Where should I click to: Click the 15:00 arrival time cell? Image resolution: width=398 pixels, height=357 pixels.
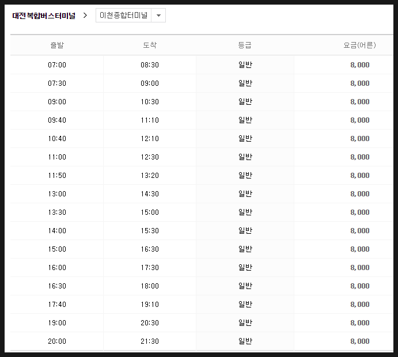tap(150, 212)
